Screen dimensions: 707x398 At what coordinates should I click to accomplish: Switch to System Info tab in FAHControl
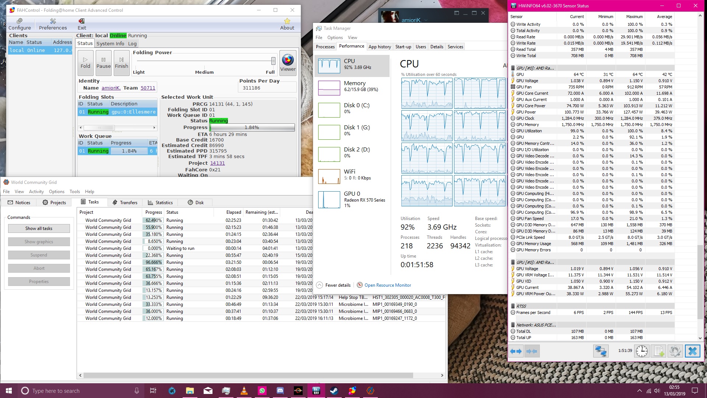coord(110,43)
